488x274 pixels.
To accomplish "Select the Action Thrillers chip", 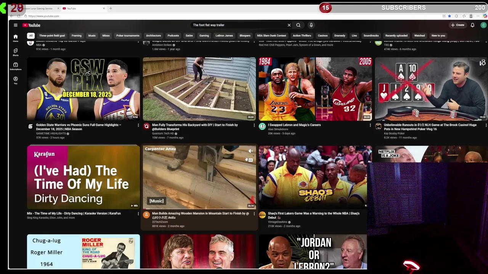I will (302, 36).
